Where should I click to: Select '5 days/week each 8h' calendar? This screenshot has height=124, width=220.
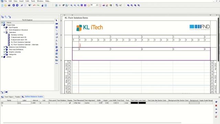pyautogui.click(x=19, y=37)
